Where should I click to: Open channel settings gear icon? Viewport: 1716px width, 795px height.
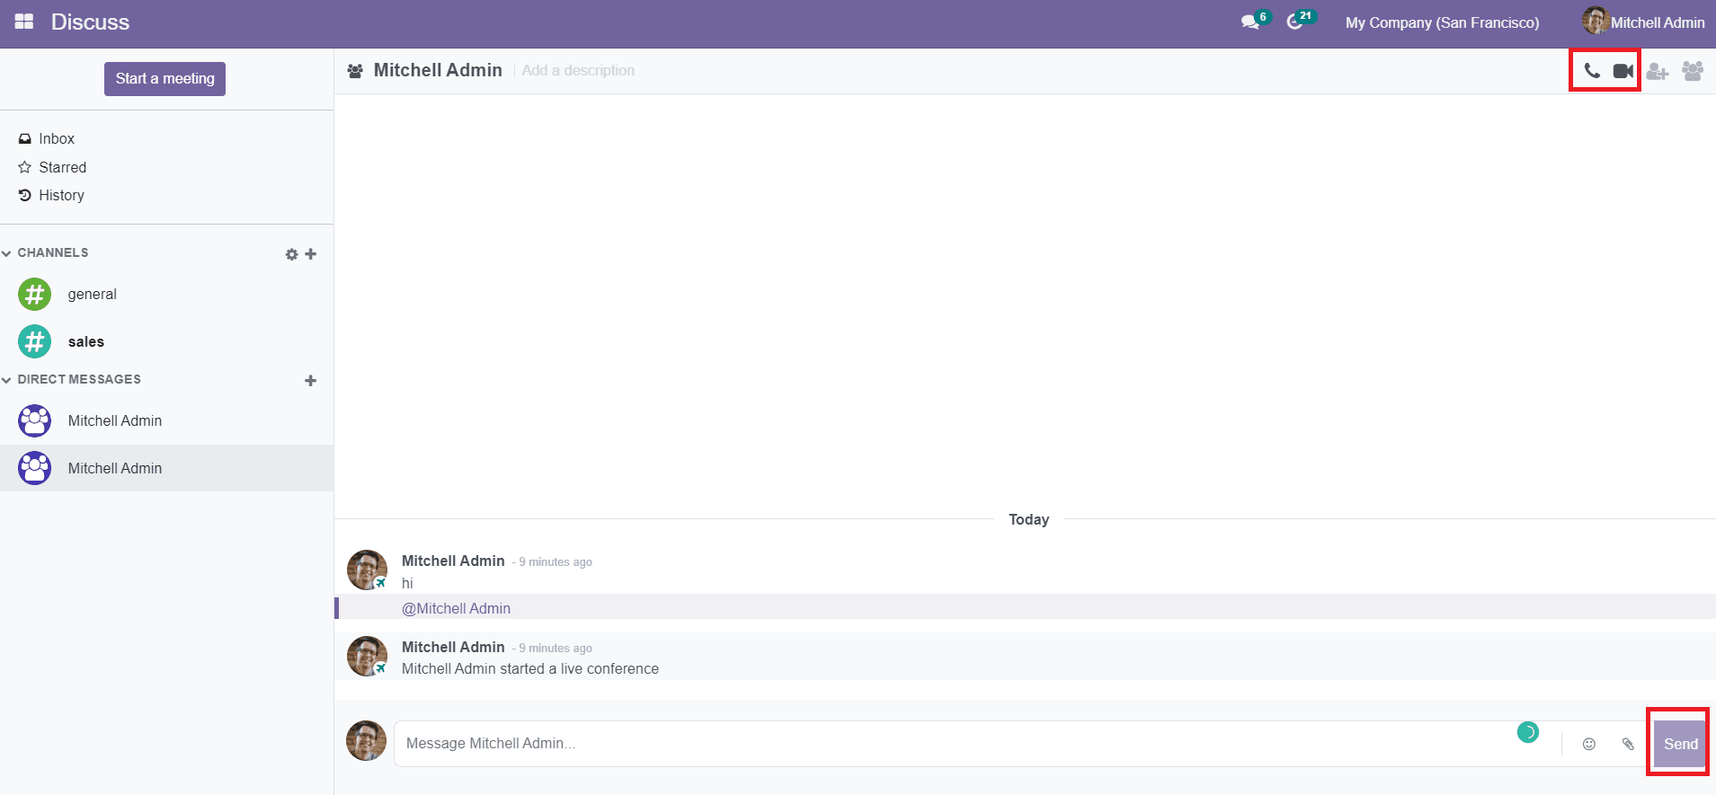(291, 254)
